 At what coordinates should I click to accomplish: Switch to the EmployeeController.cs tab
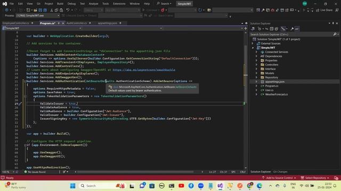[15, 23]
